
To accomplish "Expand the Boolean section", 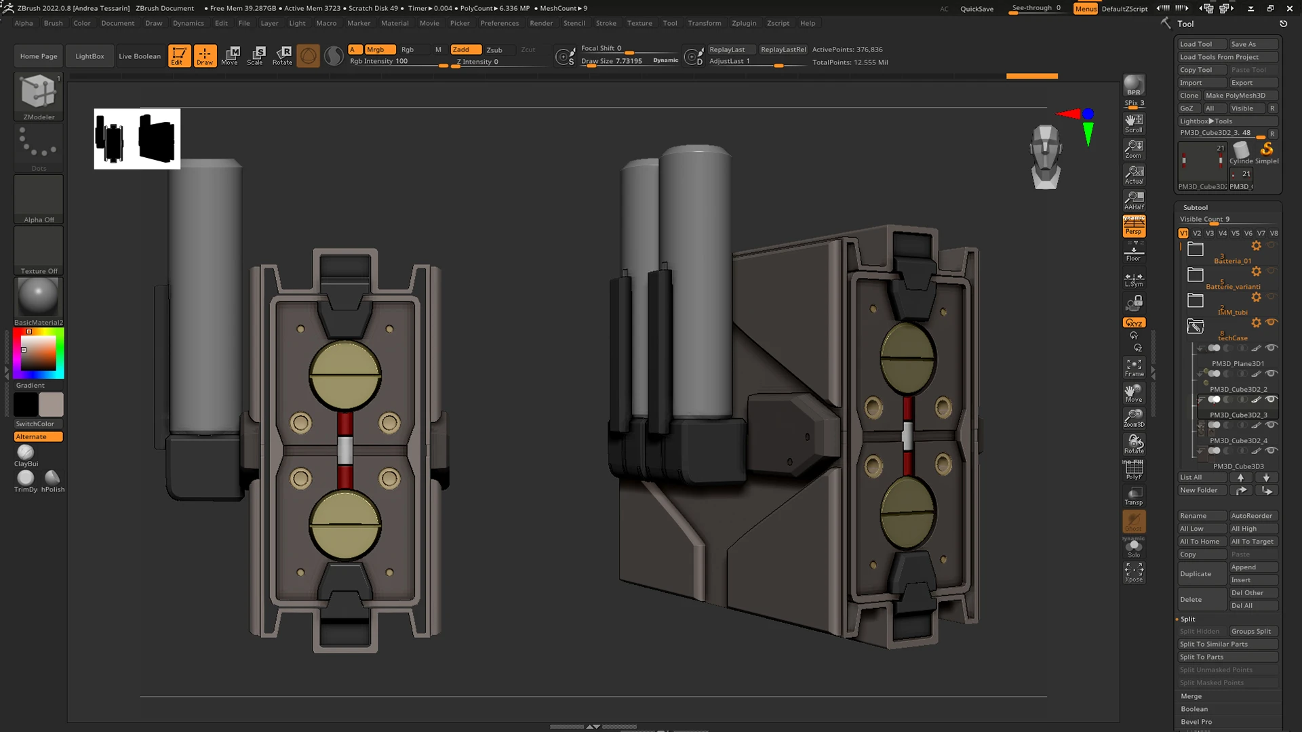I will 1193,709.
